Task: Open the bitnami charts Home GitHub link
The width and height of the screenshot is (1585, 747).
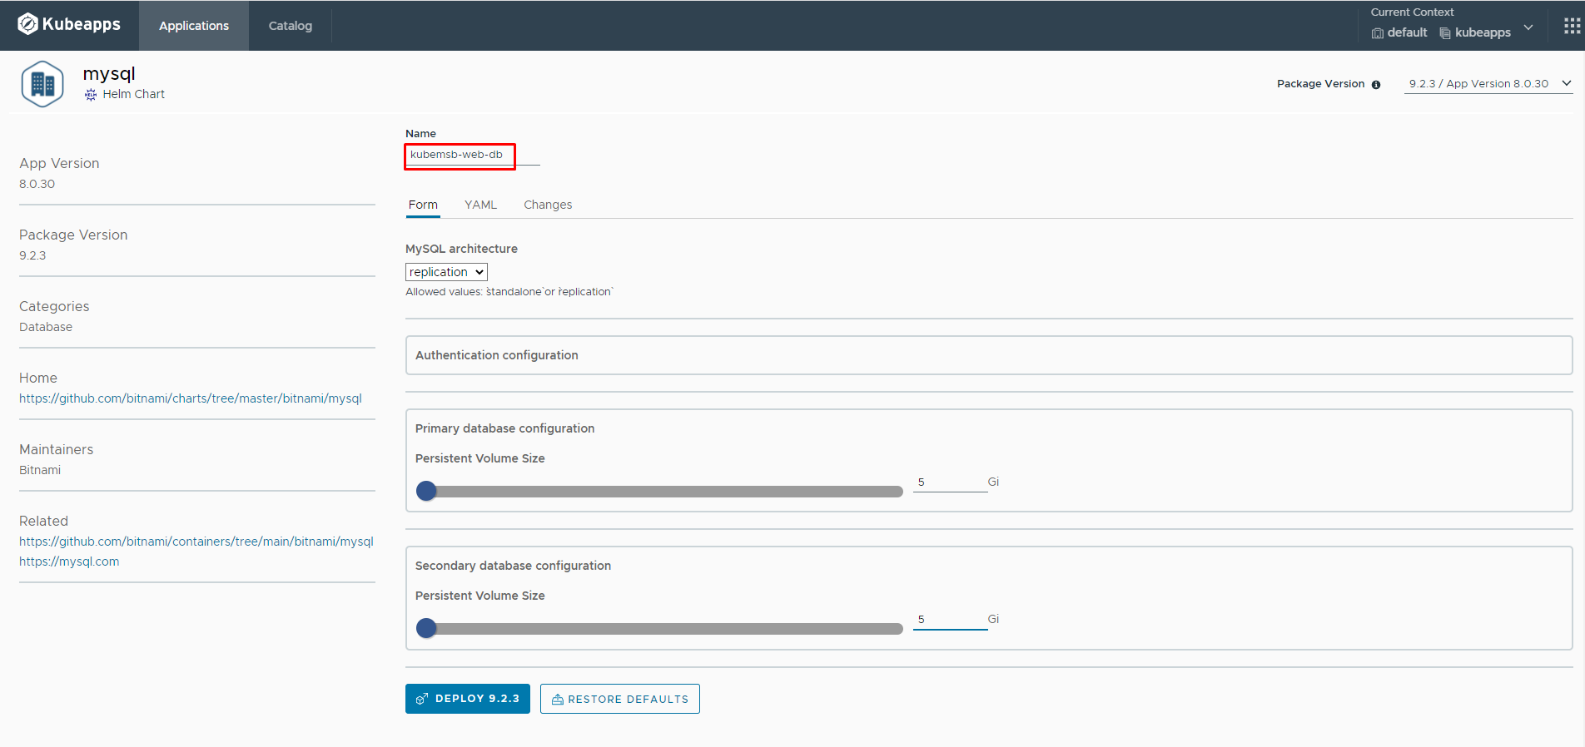Action: (x=191, y=398)
